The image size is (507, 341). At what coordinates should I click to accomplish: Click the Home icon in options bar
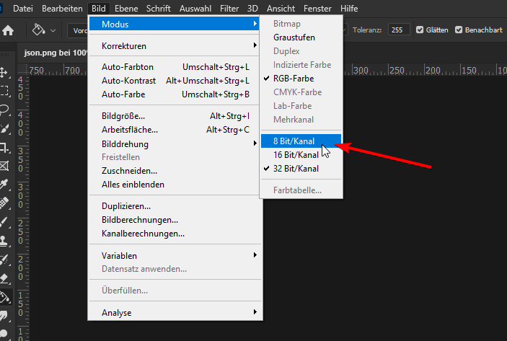point(9,30)
